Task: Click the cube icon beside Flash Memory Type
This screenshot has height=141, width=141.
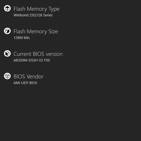Action: [x=7, y=8]
